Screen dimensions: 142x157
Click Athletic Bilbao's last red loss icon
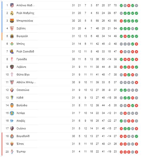click(x=136, y=82)
